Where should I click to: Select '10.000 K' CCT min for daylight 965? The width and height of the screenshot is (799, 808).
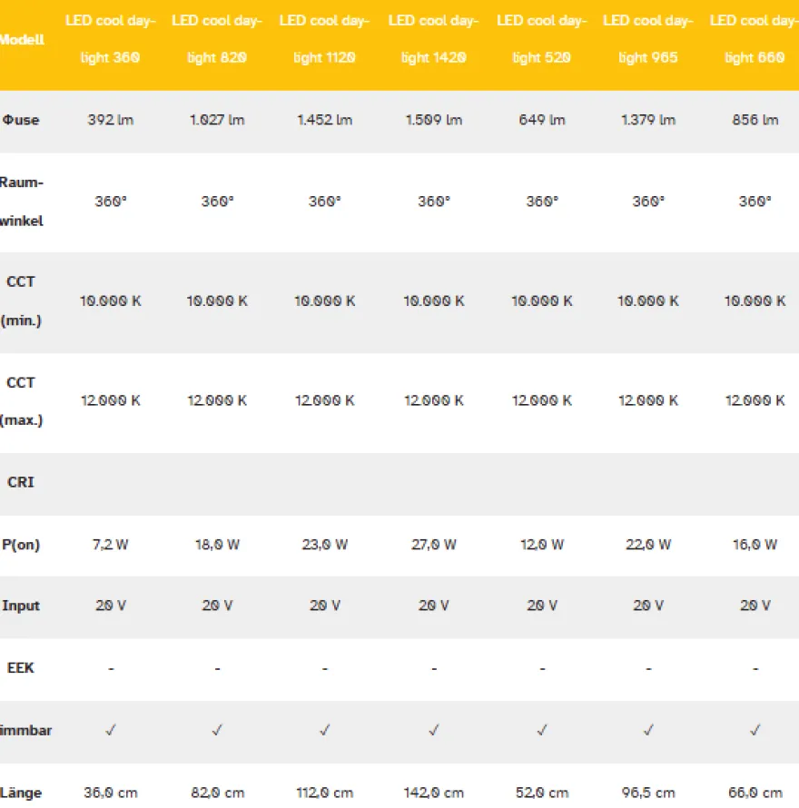pyautogui.click(x=648, y=301)
